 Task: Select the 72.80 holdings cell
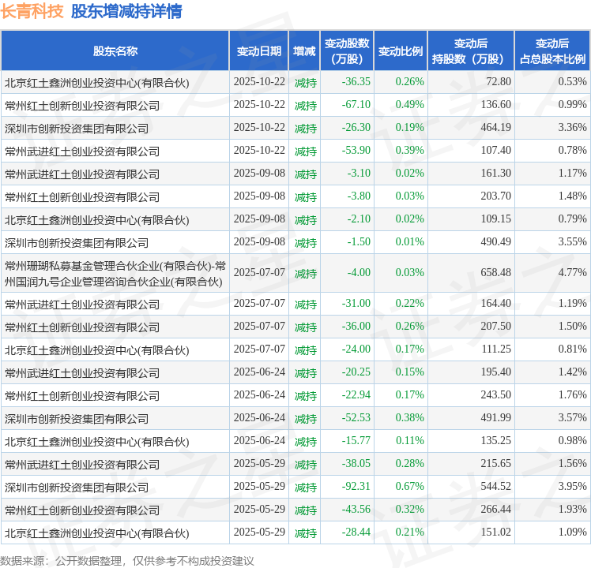pos(498,82)
